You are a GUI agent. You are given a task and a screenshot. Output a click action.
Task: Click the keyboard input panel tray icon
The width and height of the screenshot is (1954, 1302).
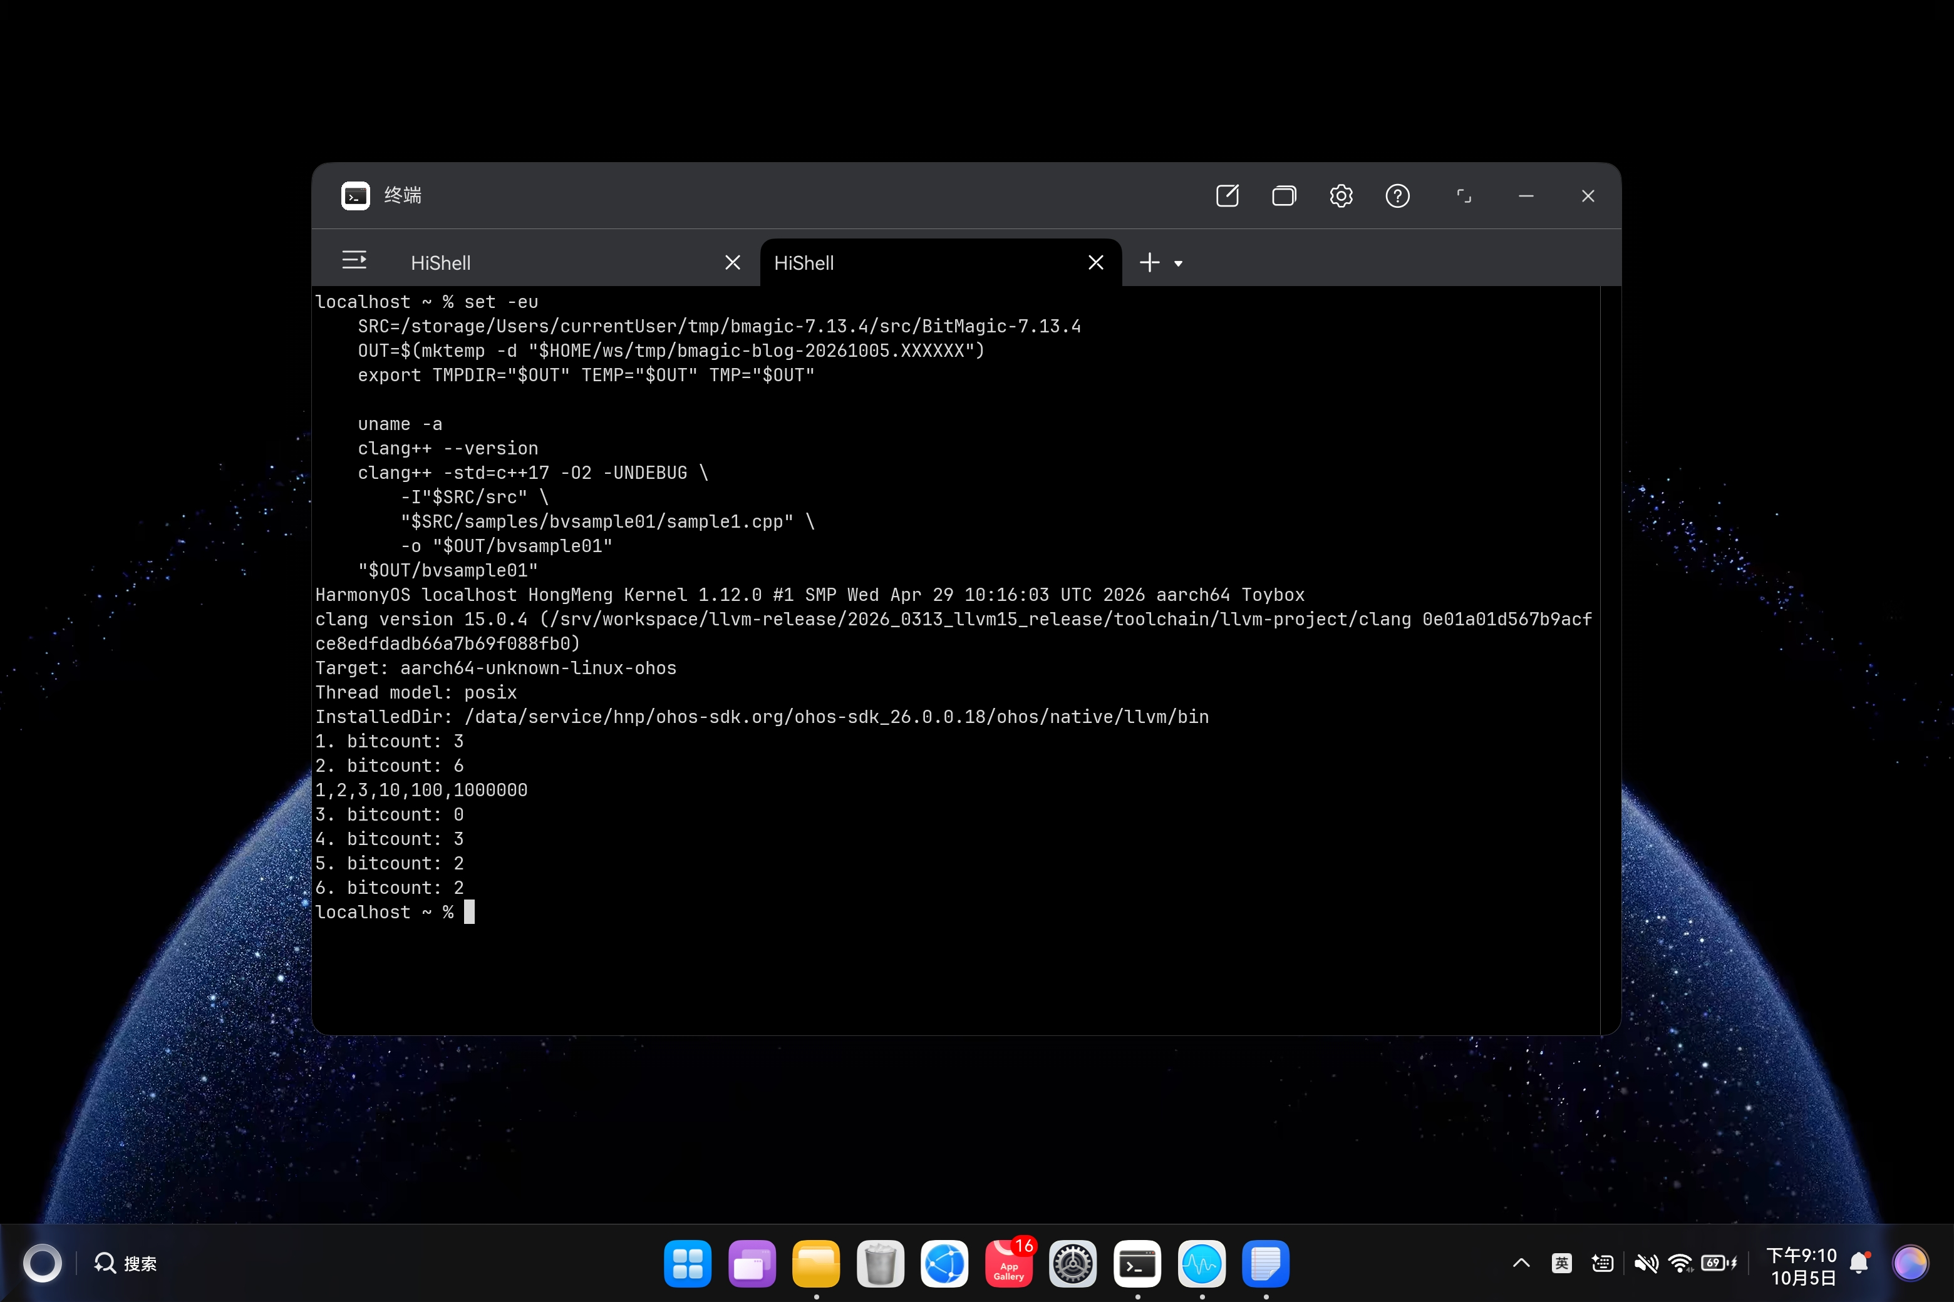(x=1603, y=1263)
